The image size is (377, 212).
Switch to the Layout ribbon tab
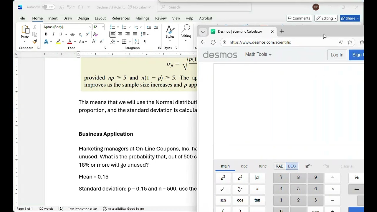coord(100,18)
